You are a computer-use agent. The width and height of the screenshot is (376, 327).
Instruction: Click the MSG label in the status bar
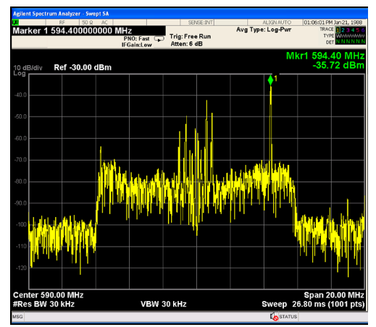[17, 316]
